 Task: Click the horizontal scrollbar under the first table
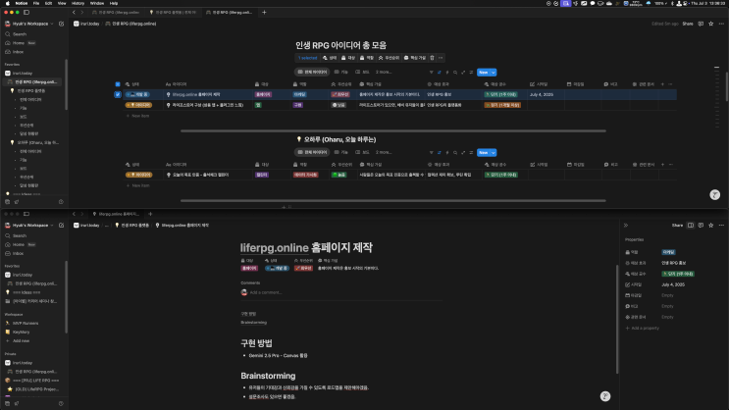[392, 131]
